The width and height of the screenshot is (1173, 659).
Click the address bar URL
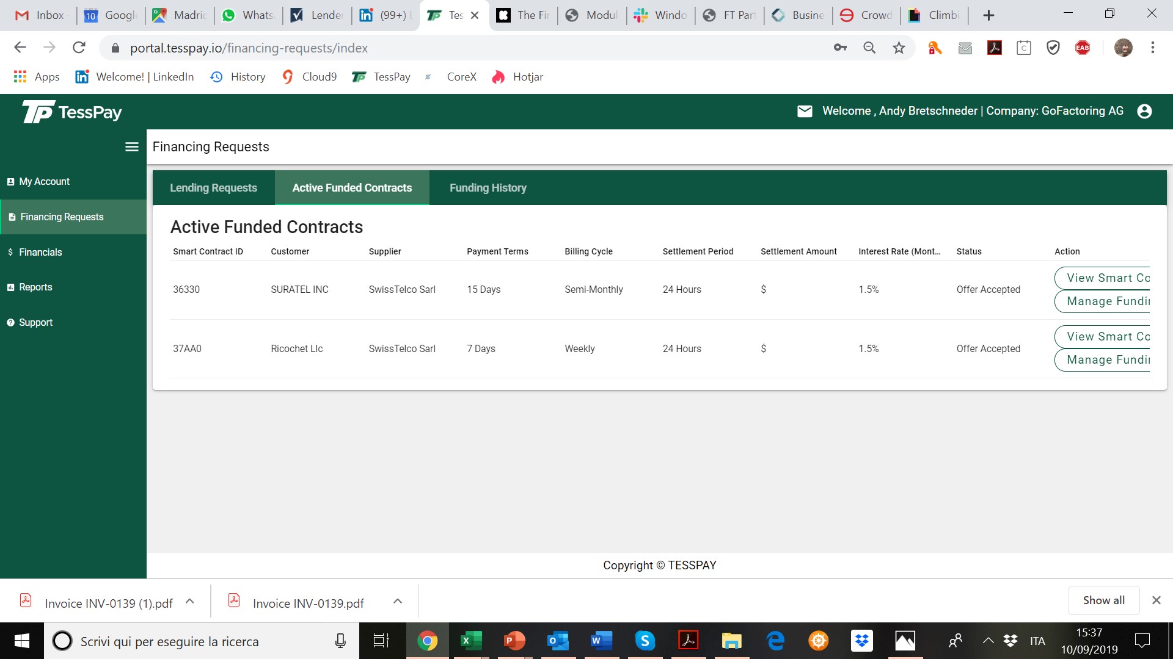[249, 48]
